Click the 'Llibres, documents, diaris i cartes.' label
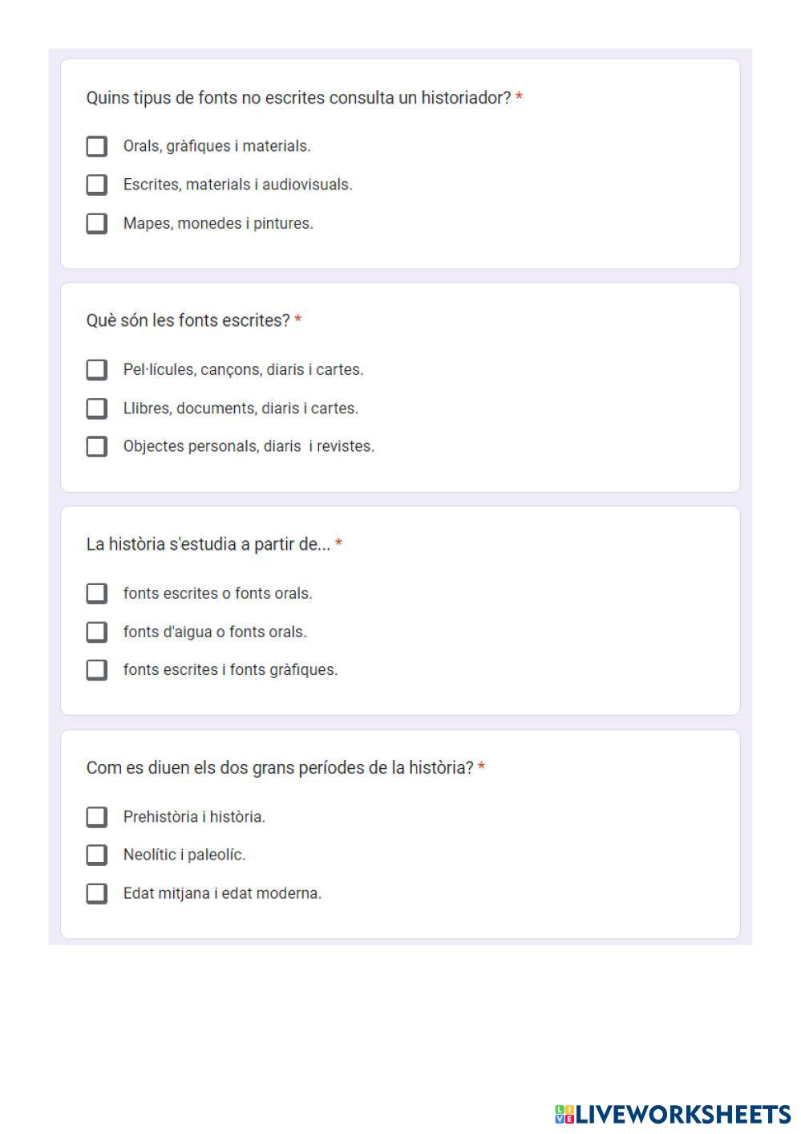Viewport: 801px width, 1134px height. point(241,408)
